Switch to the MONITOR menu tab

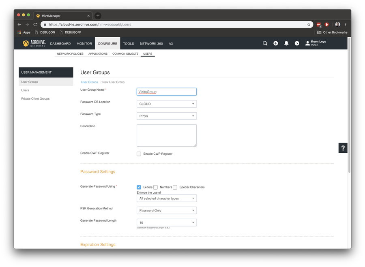[84, 44]
